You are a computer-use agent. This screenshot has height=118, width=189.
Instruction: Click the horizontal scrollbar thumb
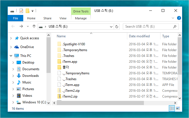click(100, 103)
